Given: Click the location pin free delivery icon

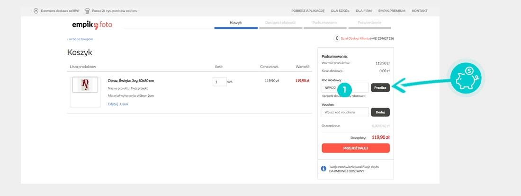Looking at the screenshot, I should (x=36, y=10).
